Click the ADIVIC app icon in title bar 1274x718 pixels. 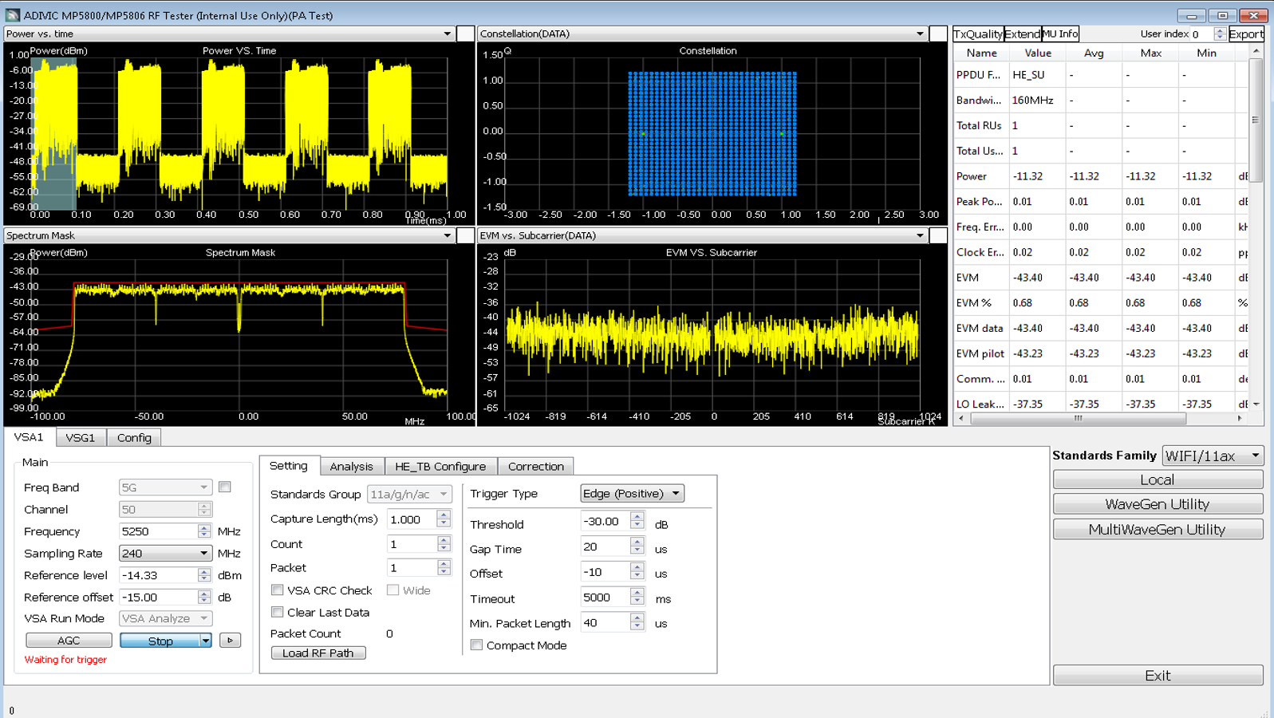(x=13, y=15)
